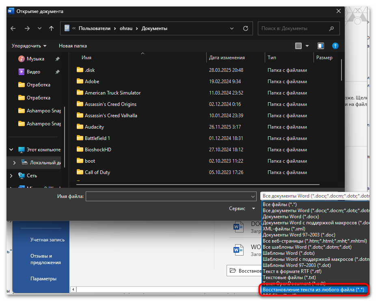Open recent locations chevron dropdown

click(x=39, y=28)
